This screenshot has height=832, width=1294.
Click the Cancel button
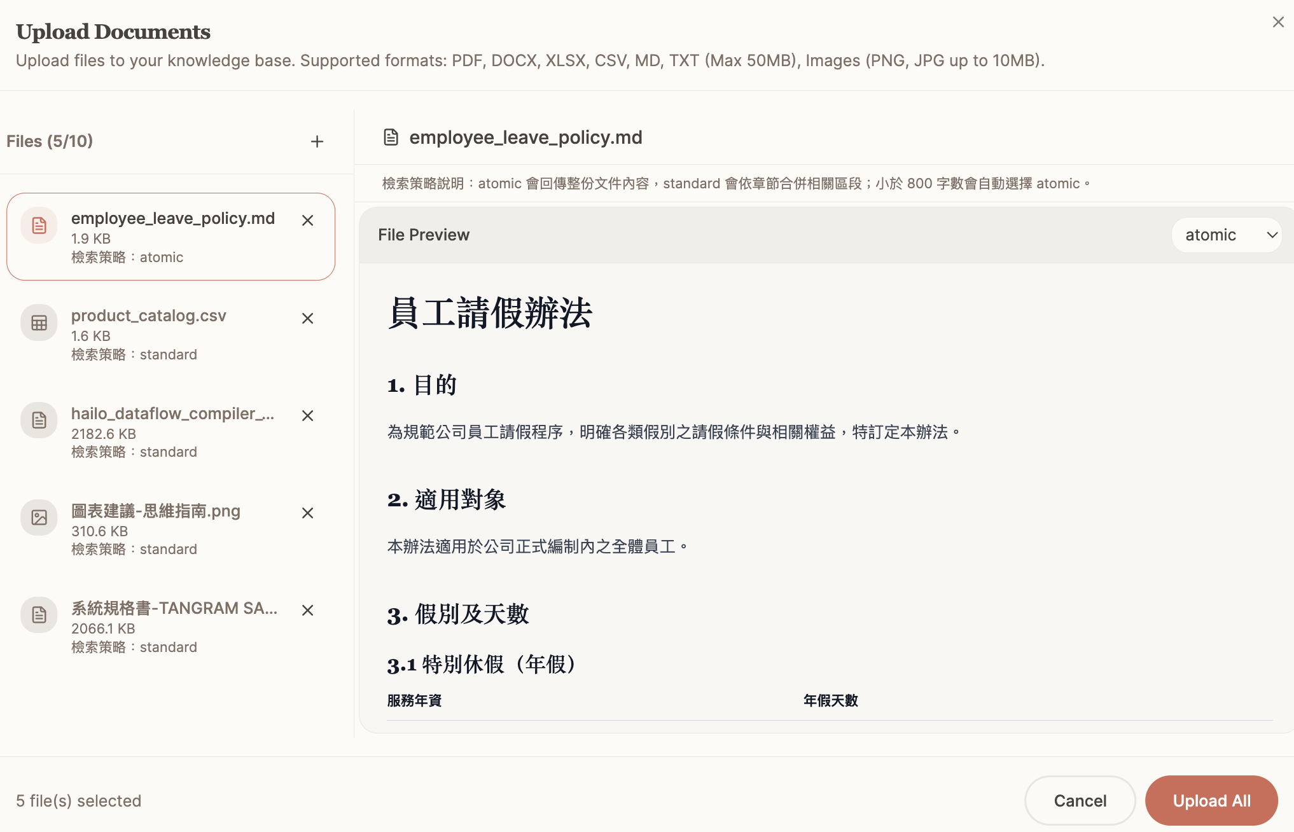(1080, 800)
